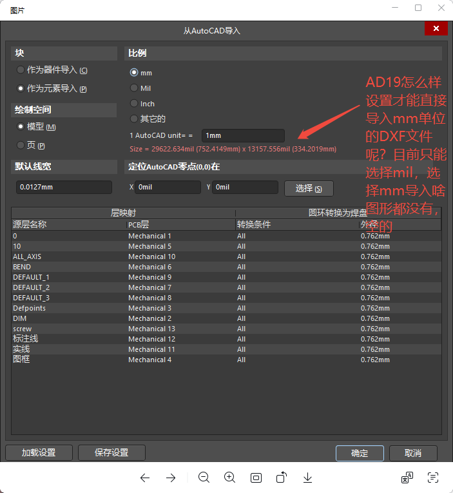Screen dimensions: 453x493
Task: Click the 选择 button
Action: pos(309,189)
